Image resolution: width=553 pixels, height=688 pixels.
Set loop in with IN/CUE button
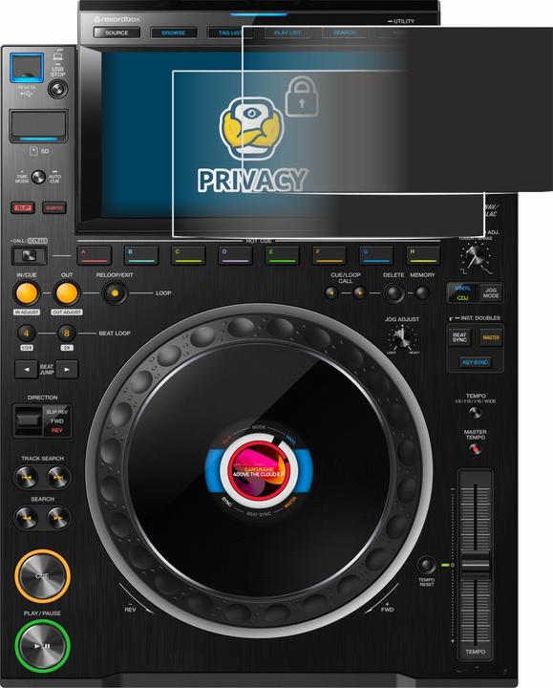(27, 293)
